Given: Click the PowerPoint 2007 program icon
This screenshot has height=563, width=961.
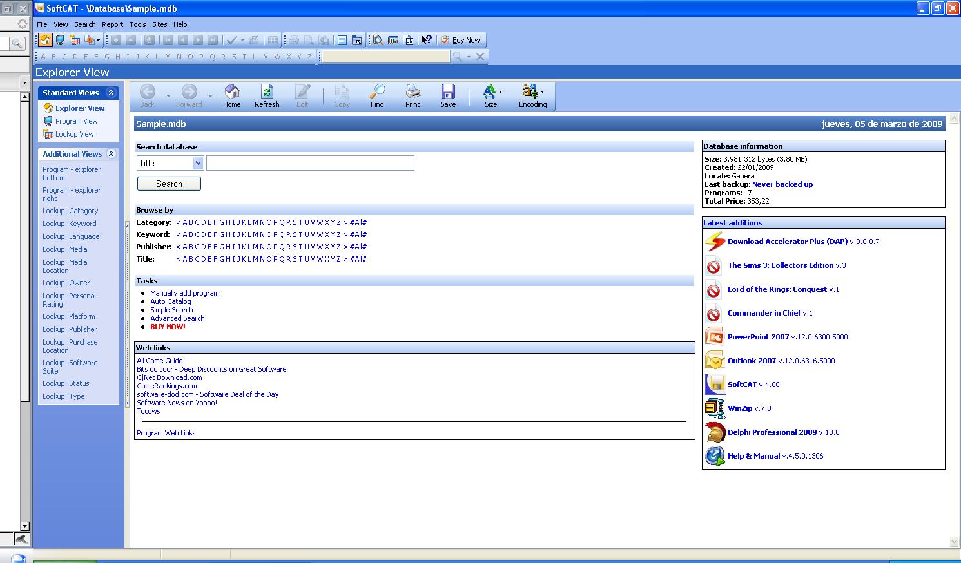Looking at the screenshot, I should pos(715,337).
